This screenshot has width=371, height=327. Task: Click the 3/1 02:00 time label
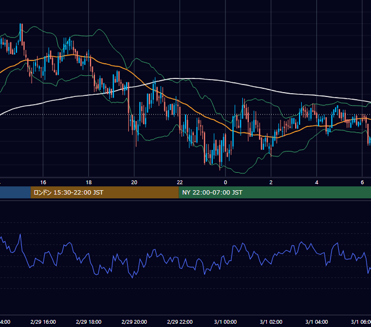(x=271, y=322)
